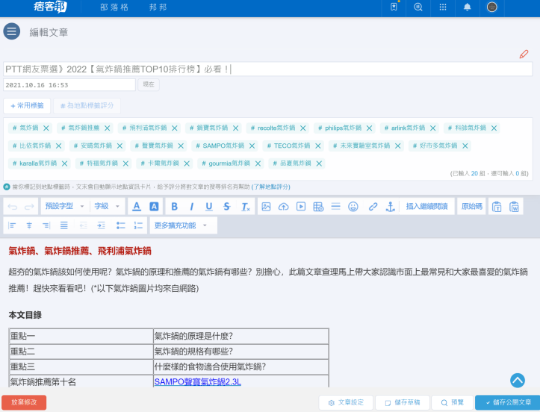Click 儲存公開文章 publish button

coord(508,402)
